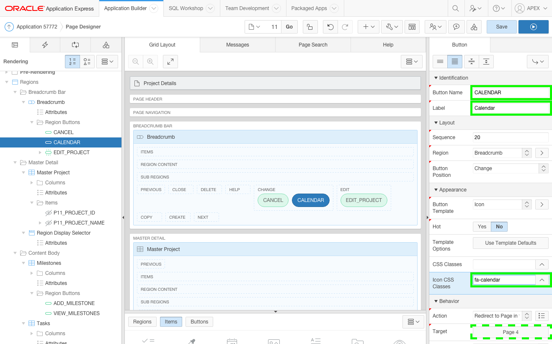
Task: Click the Save button
Action: pyautogui.click(x=501, y=26)
